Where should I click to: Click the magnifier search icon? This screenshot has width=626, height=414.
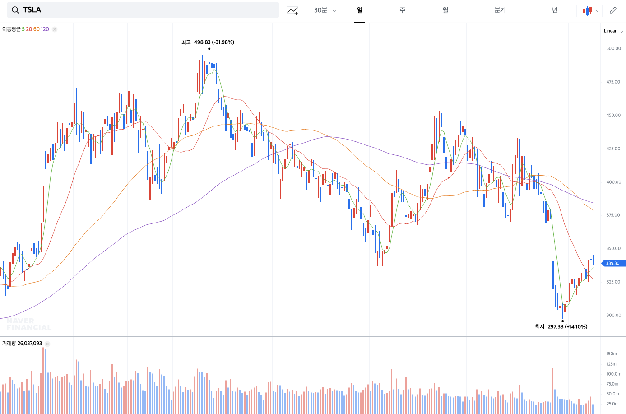tap(15, 10)
